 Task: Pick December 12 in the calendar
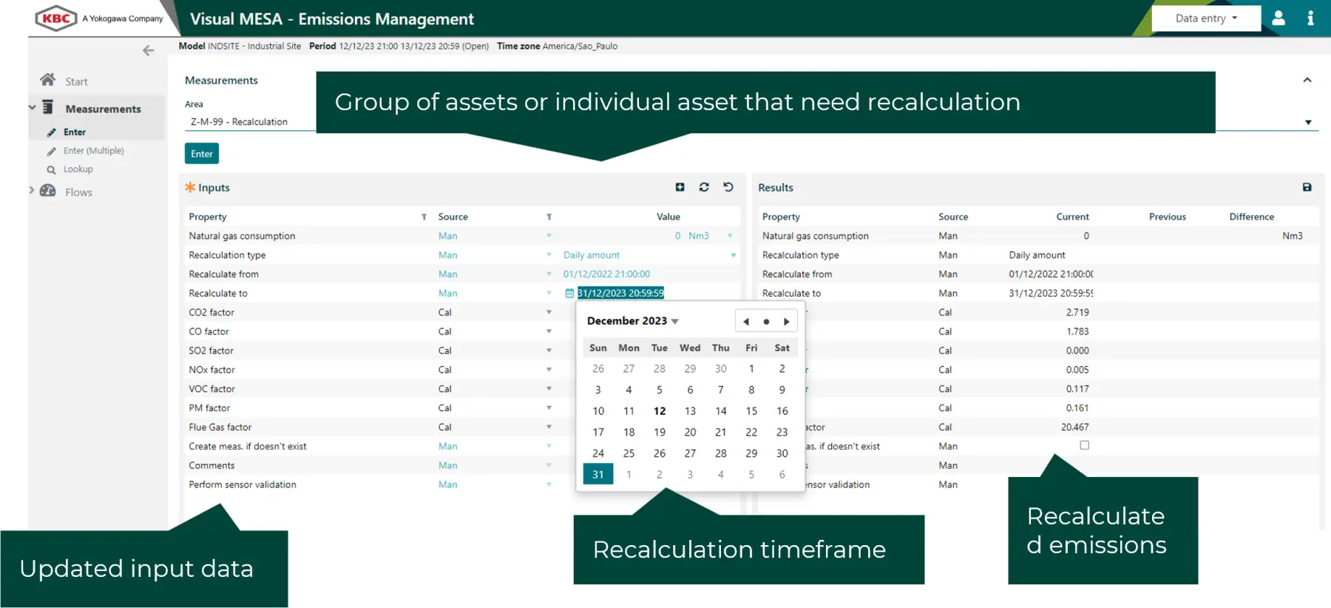tap(659, 411)
